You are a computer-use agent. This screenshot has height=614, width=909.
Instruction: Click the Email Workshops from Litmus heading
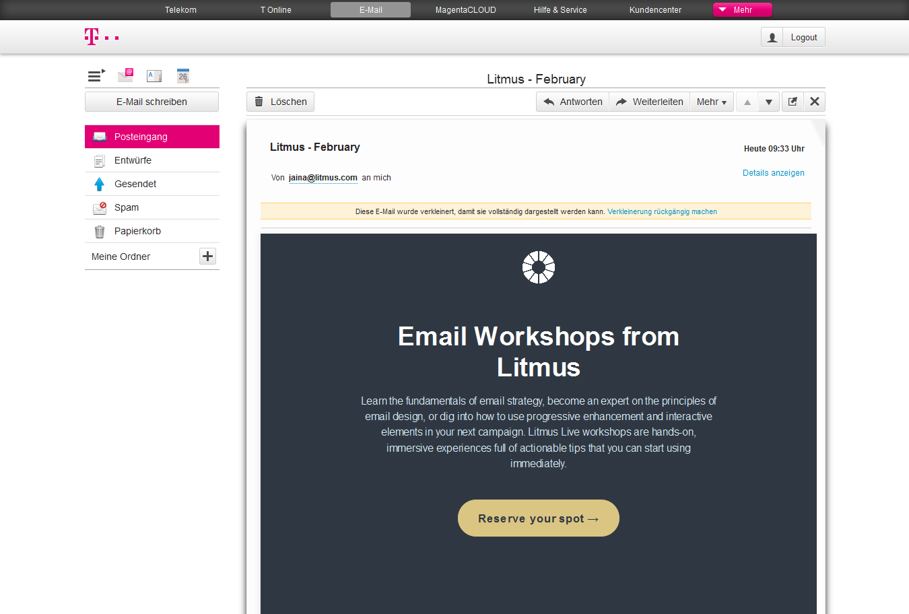539,351
